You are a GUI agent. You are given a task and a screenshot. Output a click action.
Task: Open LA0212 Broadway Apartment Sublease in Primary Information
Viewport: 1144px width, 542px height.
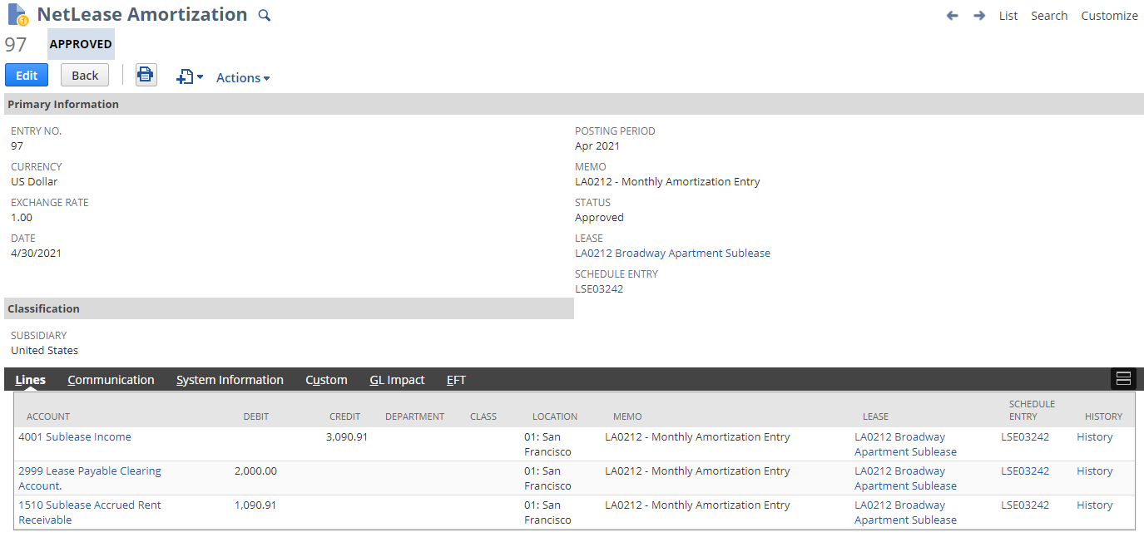point(672,253)
